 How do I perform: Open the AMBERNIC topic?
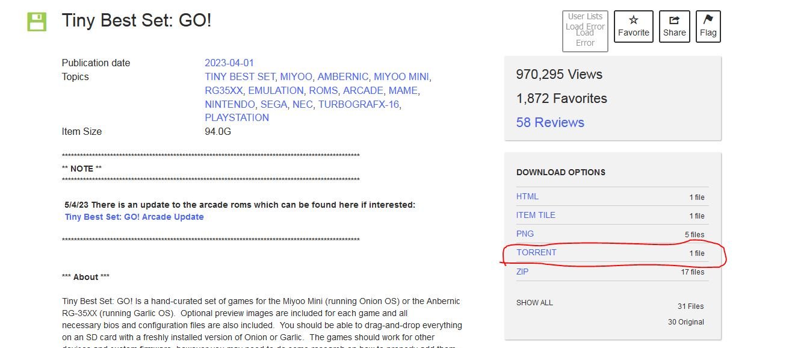(342, 76)
